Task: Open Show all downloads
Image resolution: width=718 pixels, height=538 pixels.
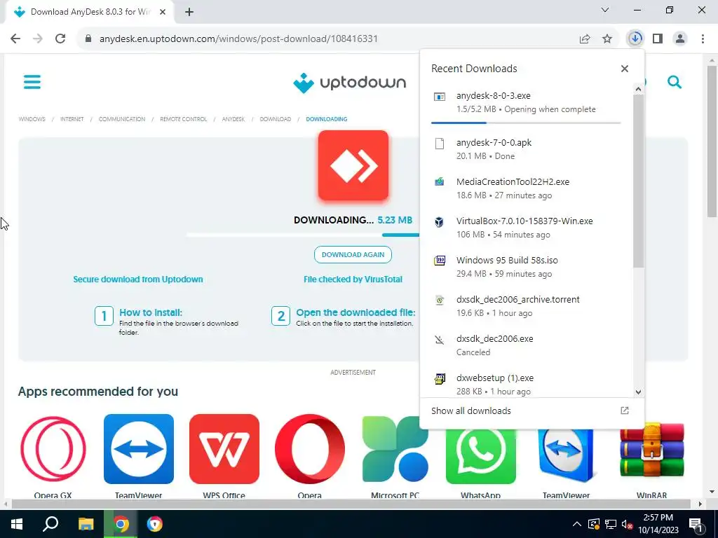Action: tap(531, 411)
